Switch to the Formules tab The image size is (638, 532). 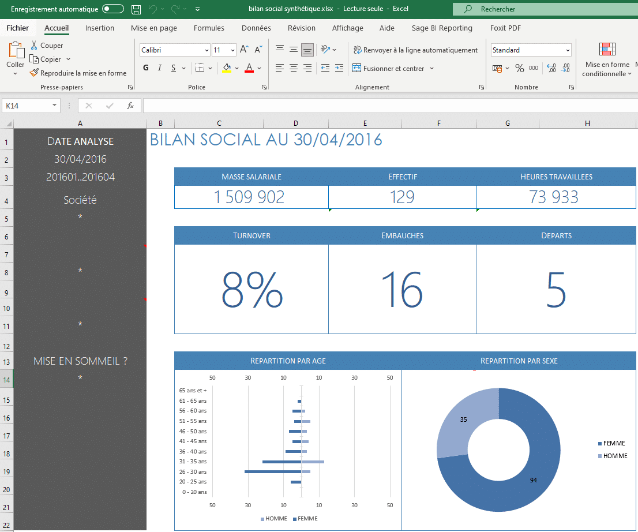pyautogui.click(x=209, y=28)
